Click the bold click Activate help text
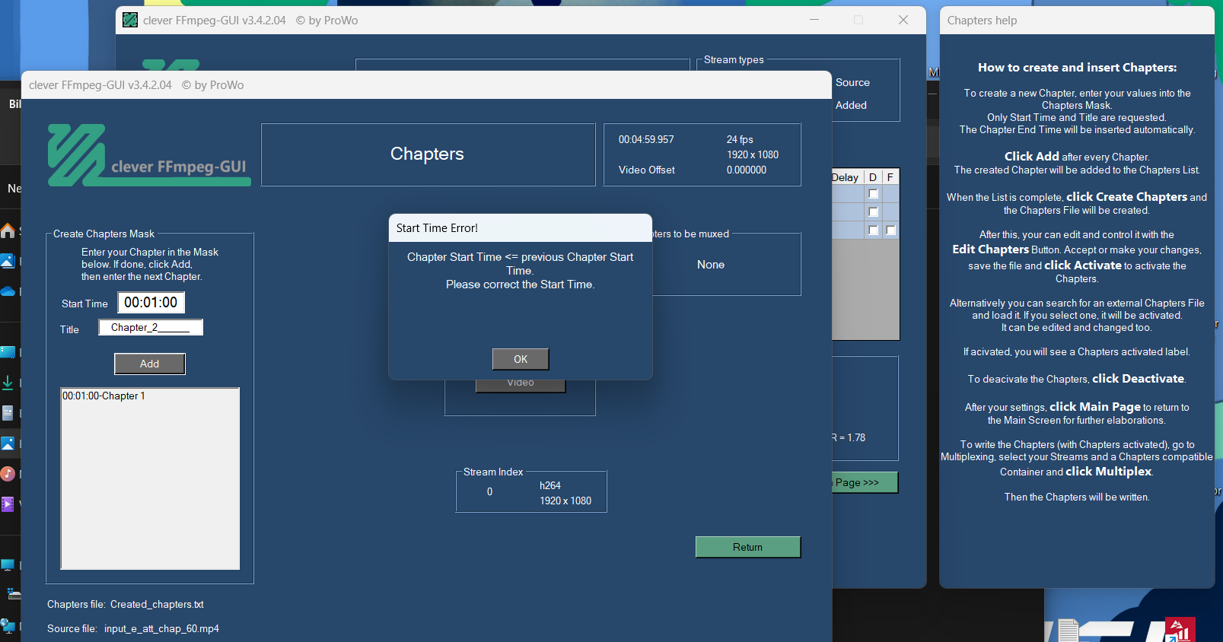Image resolution: width=1223 pixels, height=642 pixels. [x=1082, y=265]
